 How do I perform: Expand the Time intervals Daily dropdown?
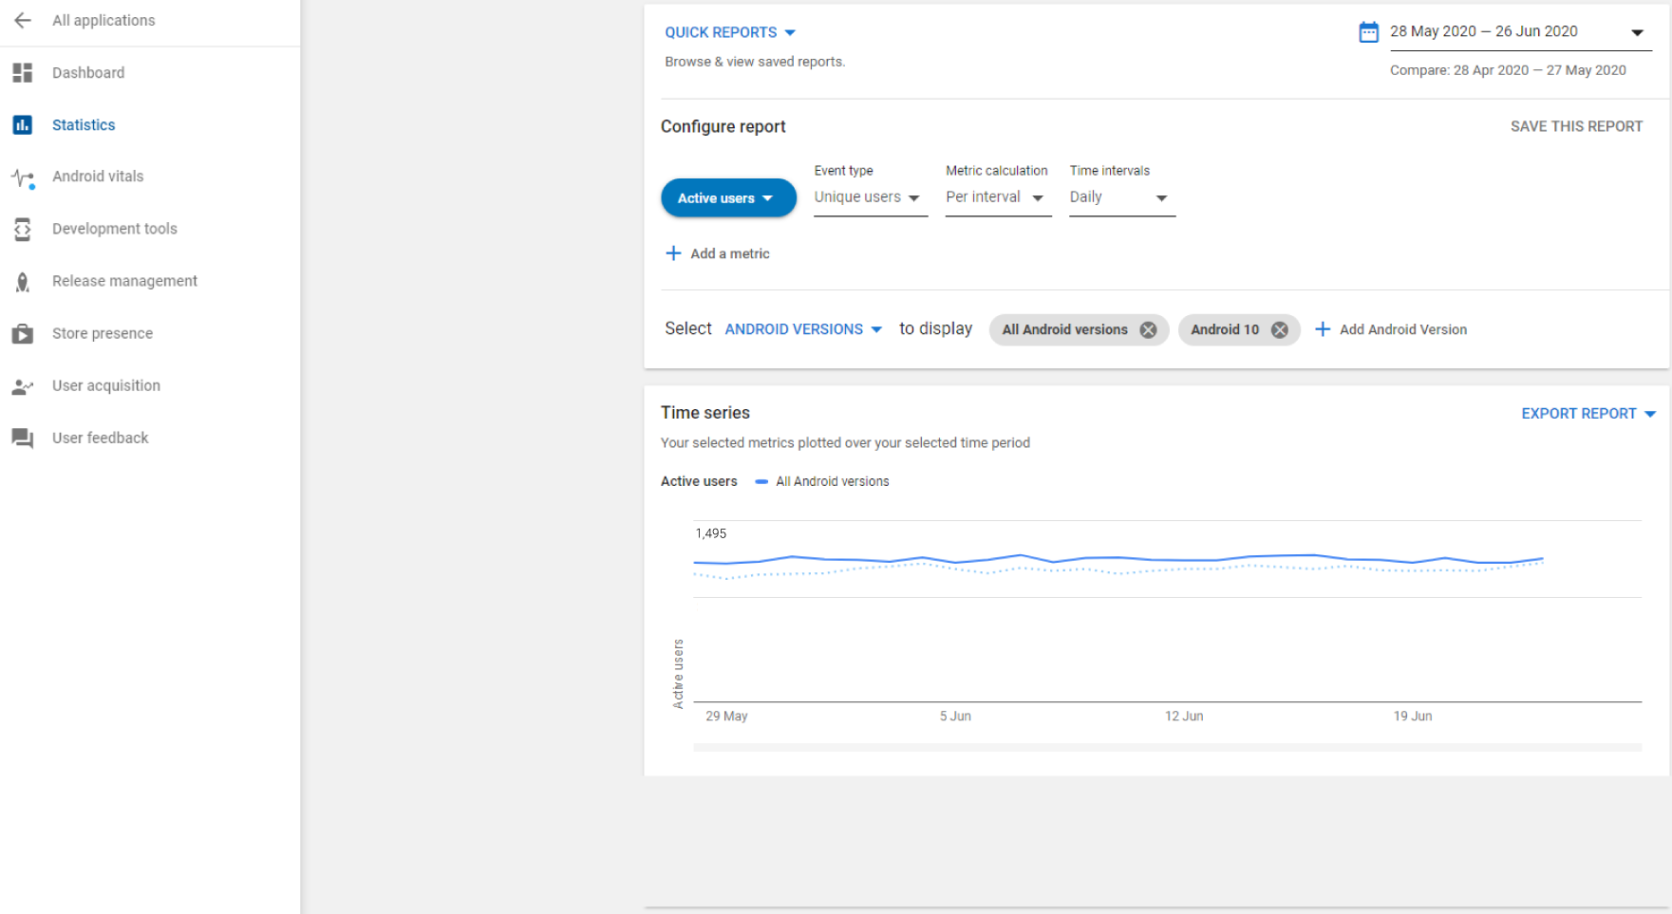tap(1121, 197)
